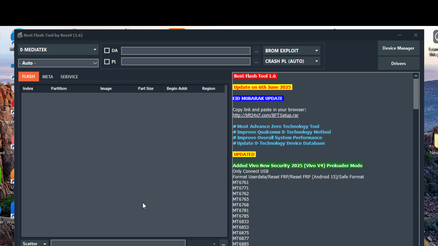This screenshot has width=438, height=246.
Task: Expand the CRASH PL (AUTO) dropdown
Action: pos(292,61)
